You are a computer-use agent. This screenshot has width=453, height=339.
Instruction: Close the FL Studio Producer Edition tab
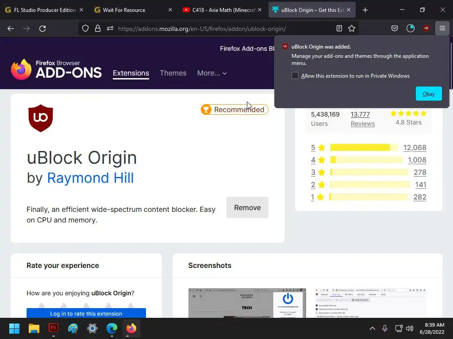(81, 10)
